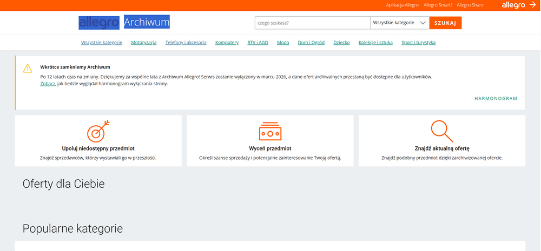This screenshot has height=251, width=541.
Task: Click the yellow warning triangle icon
Action: [28, 69]
